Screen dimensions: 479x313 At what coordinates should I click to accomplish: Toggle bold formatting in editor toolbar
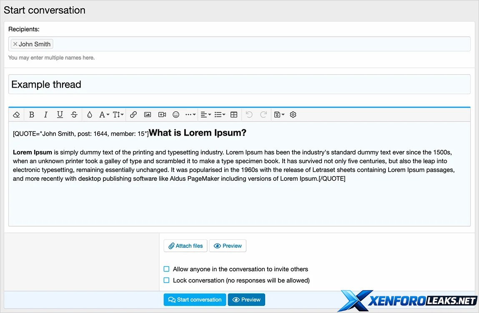pos(32,115)
